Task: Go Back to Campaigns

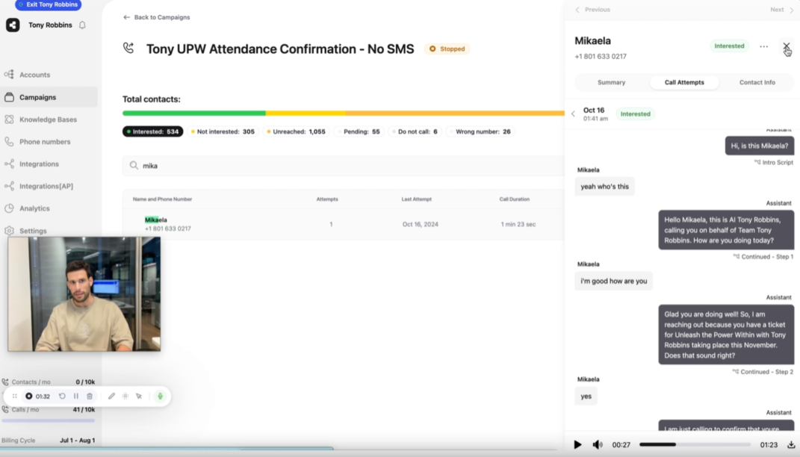Action: [157, 17]
